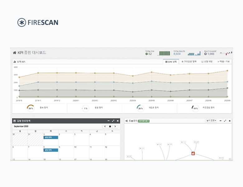
Task: Click the home icon beside KPI dashboard title
Action: pos(14,53)
